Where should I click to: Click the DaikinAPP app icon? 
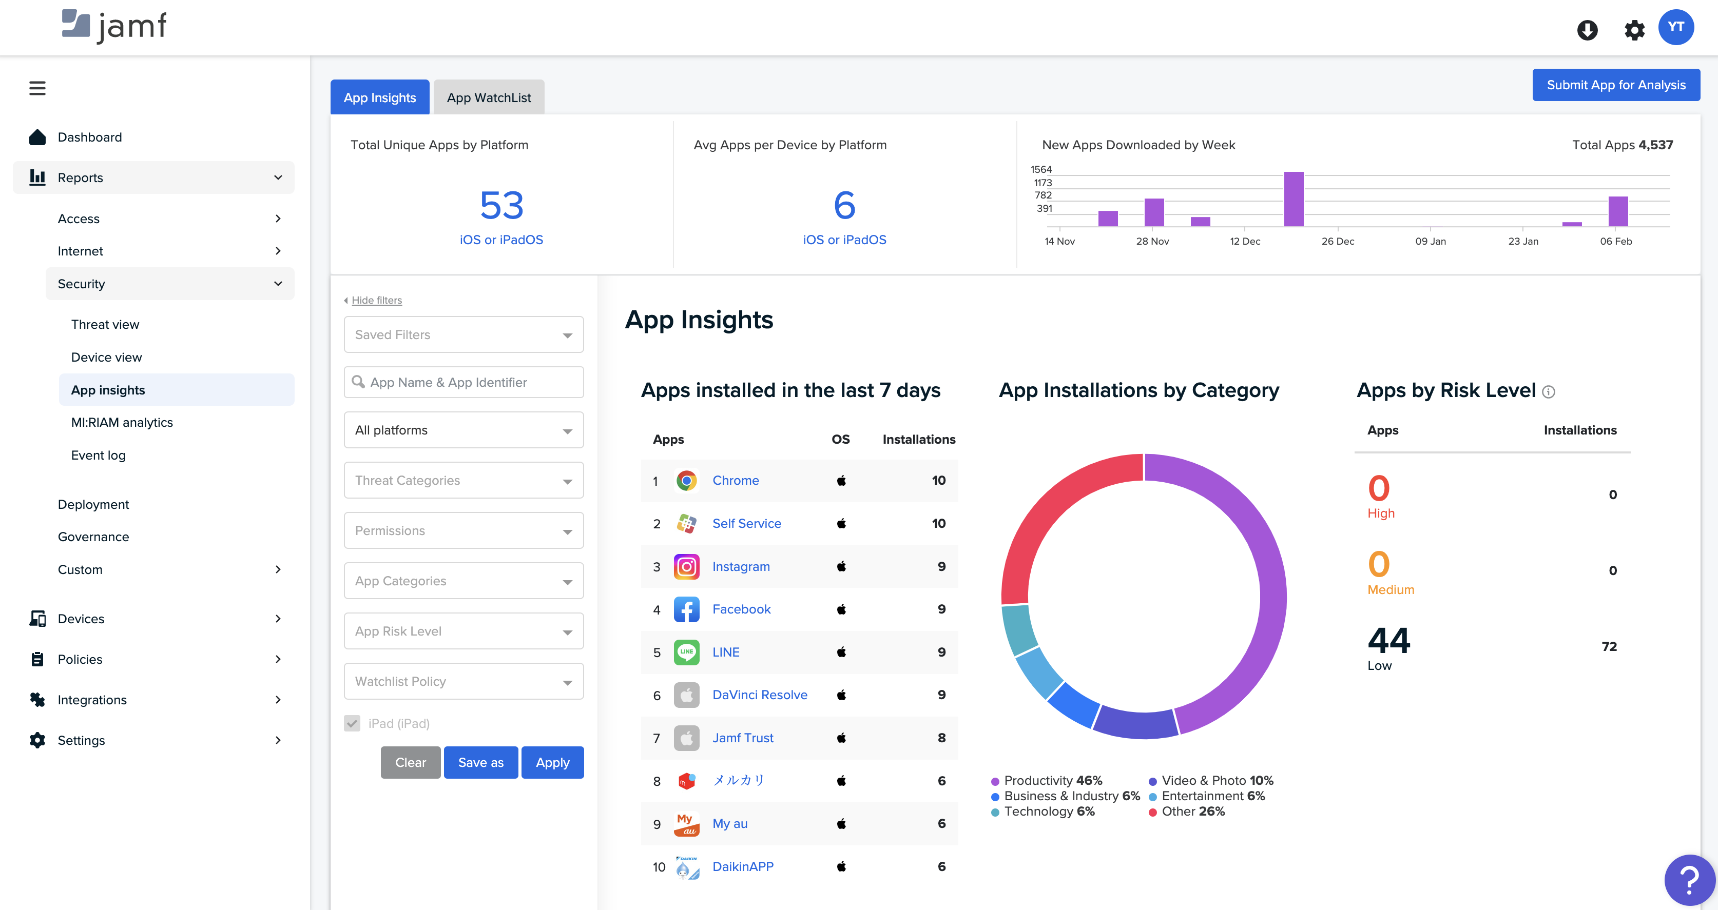pos(686,867)
